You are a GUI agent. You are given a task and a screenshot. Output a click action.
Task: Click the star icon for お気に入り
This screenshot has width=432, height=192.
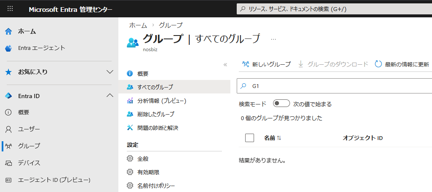tap(8, 72)
